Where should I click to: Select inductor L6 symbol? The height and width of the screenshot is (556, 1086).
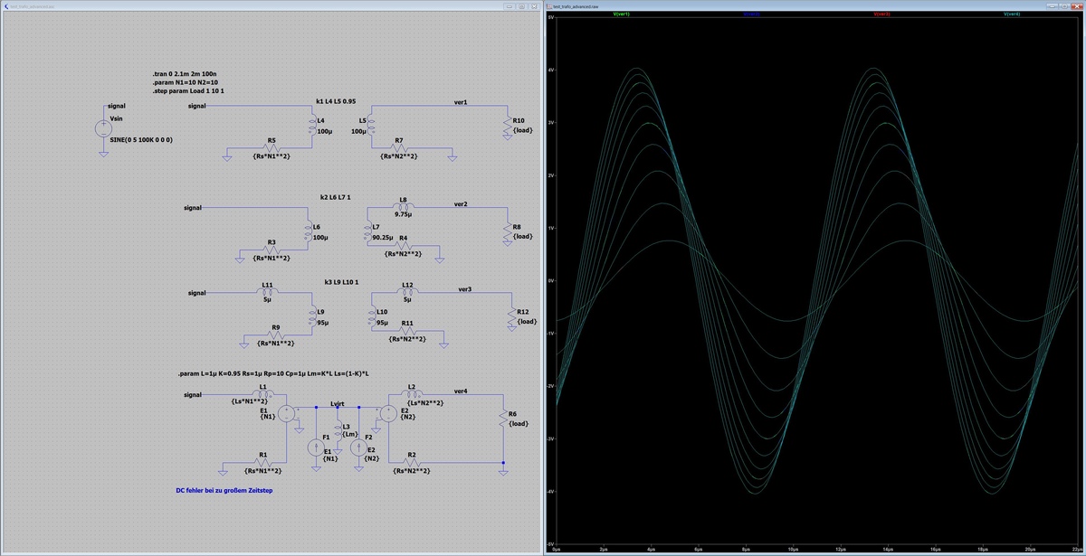pos(307,231)
